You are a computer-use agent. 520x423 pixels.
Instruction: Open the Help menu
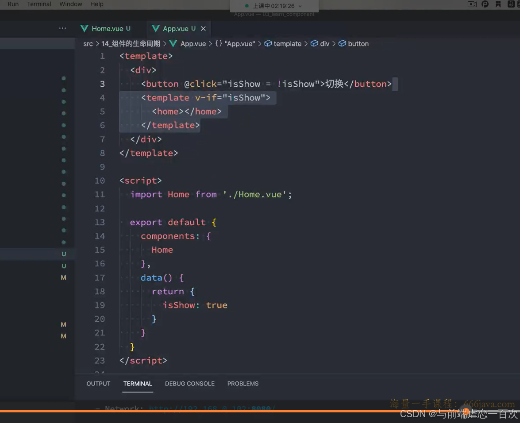[97, 4]
